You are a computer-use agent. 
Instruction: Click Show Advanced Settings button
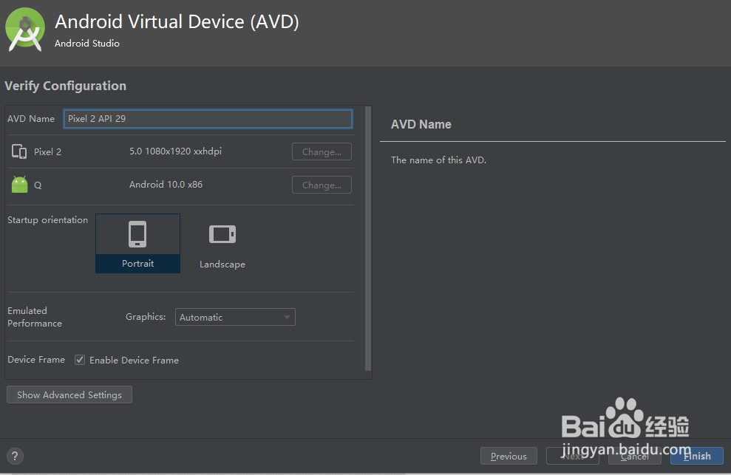click(69, 394)
